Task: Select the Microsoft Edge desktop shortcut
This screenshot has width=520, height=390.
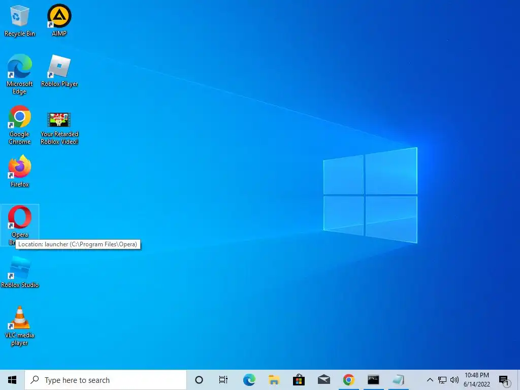Action: click(20, 75)
